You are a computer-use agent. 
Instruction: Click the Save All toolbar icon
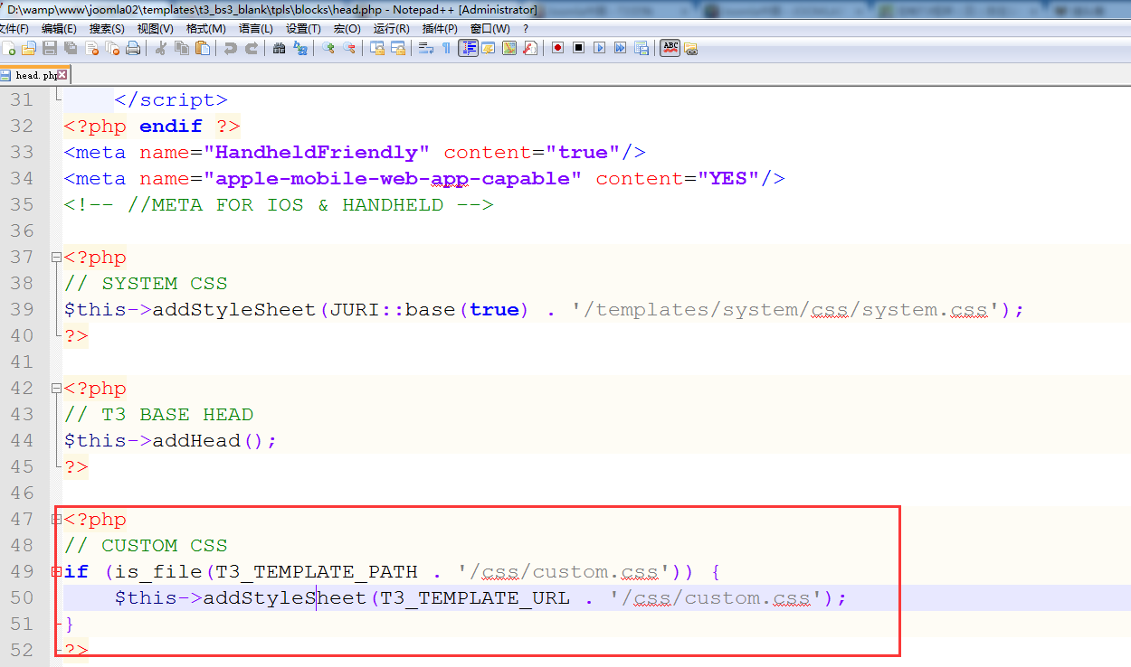pos(71,48)
